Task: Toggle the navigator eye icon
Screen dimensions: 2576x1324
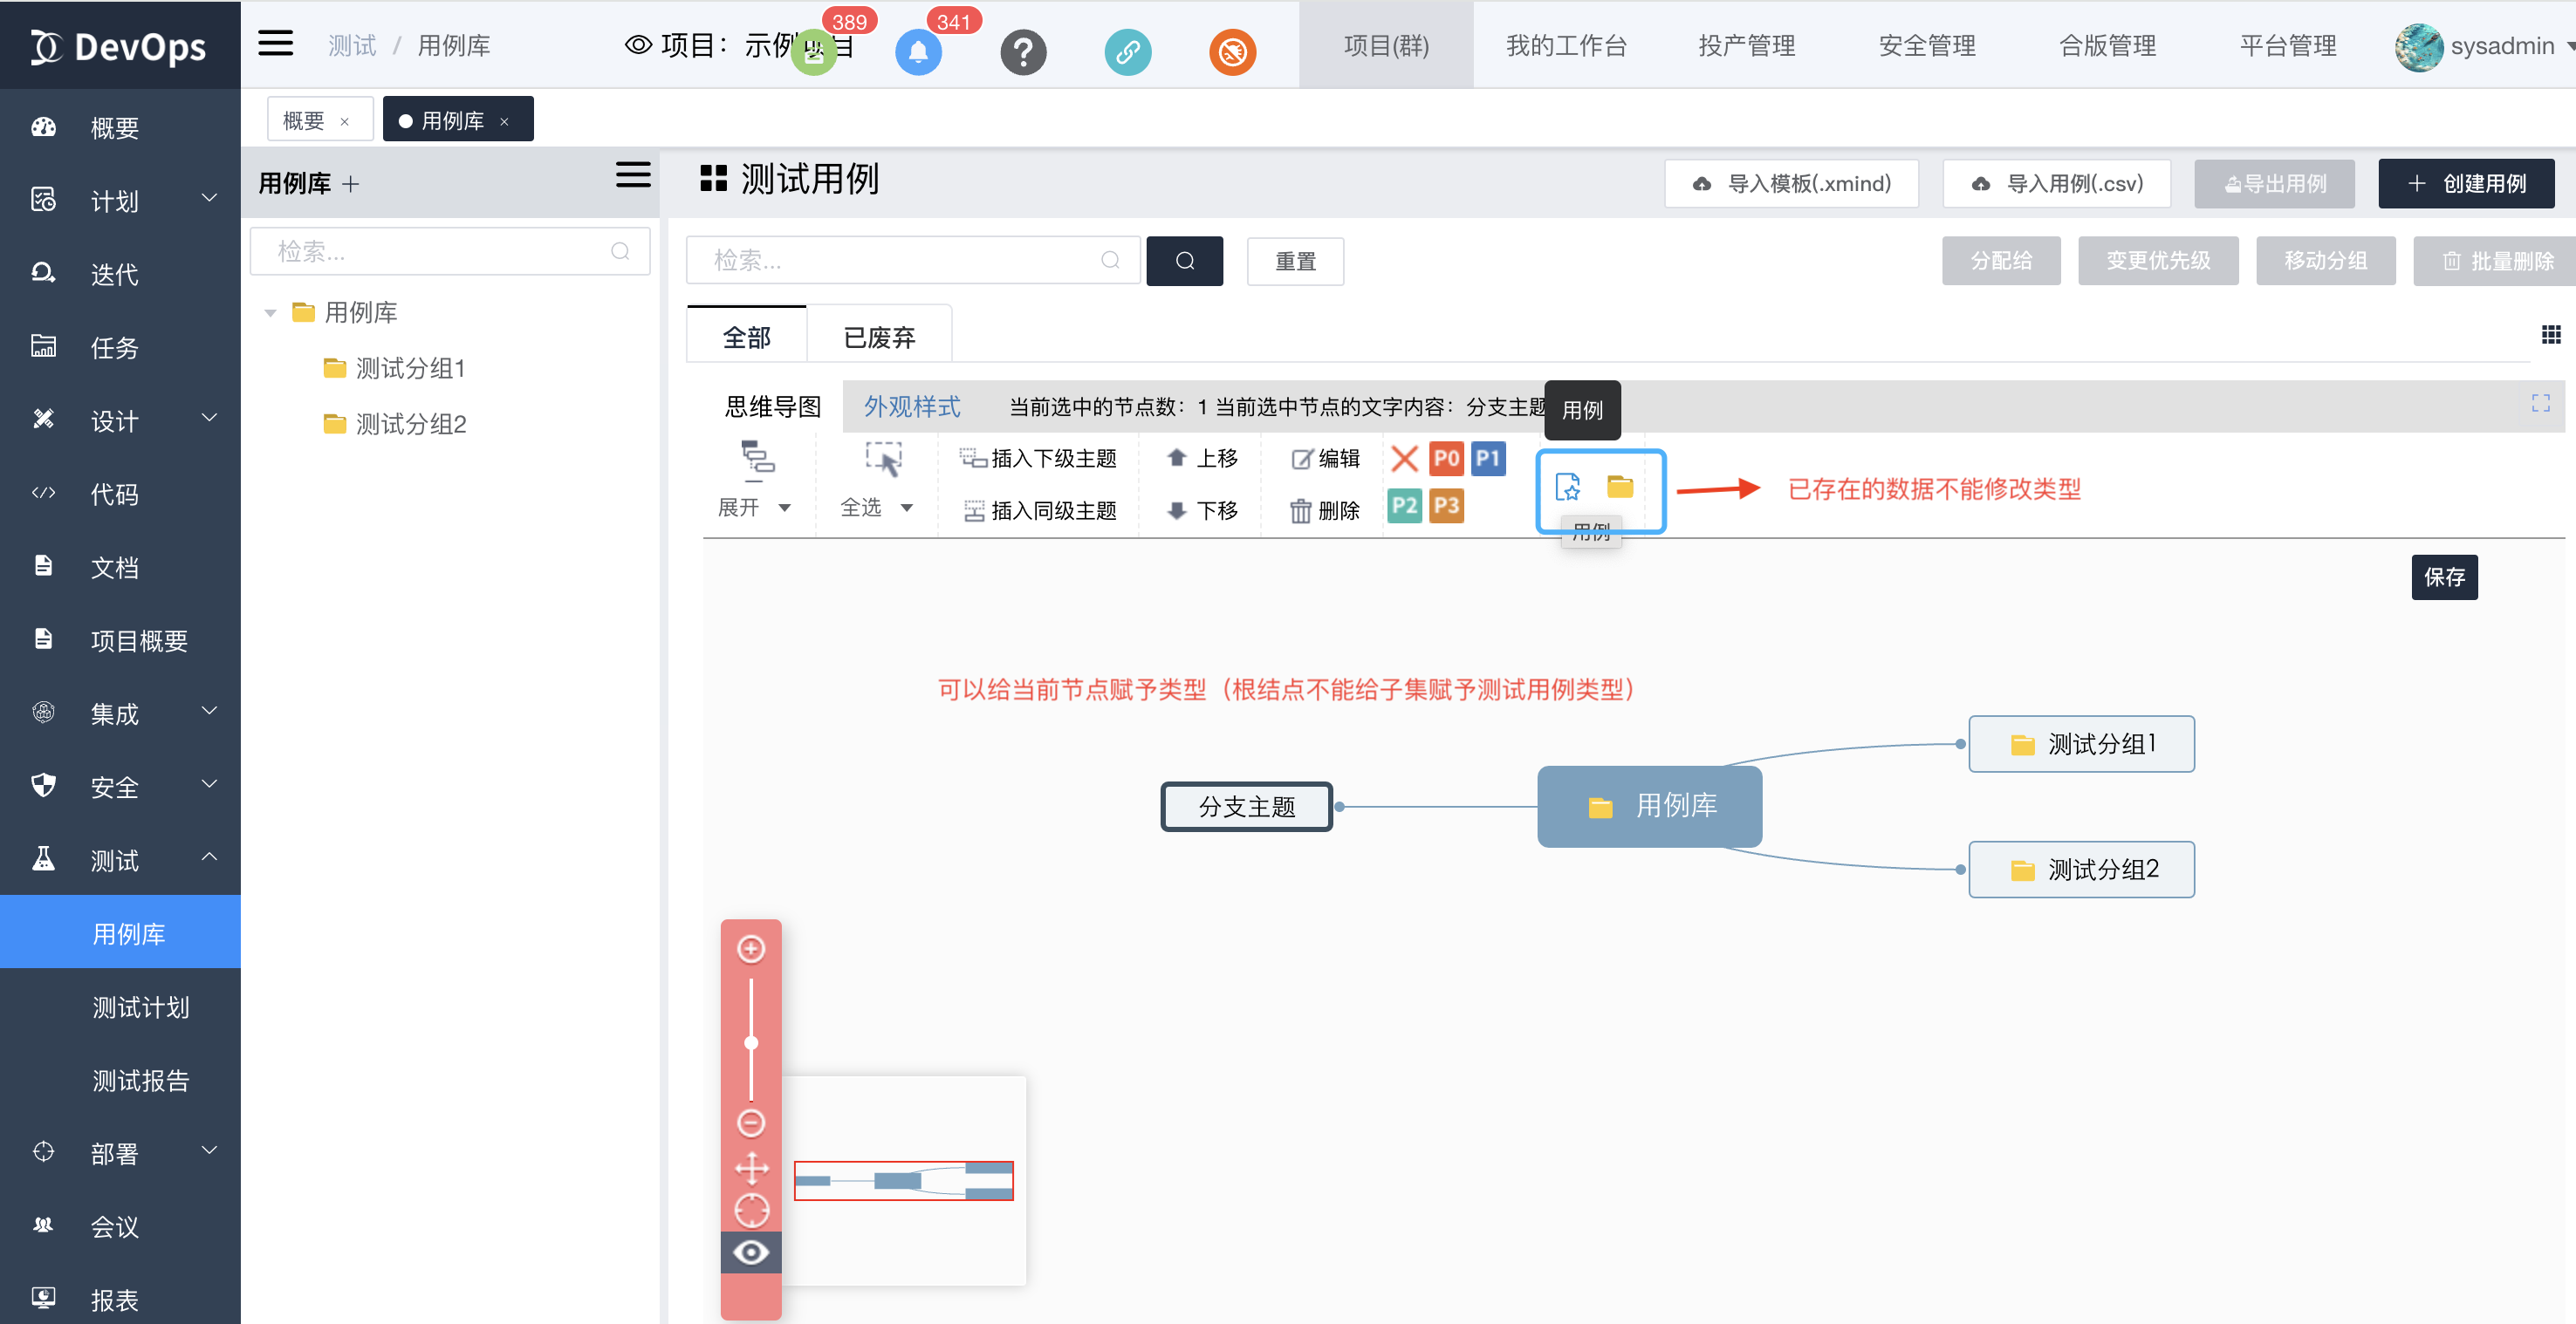Action: pyautogui.click(x=751, y=1252)
